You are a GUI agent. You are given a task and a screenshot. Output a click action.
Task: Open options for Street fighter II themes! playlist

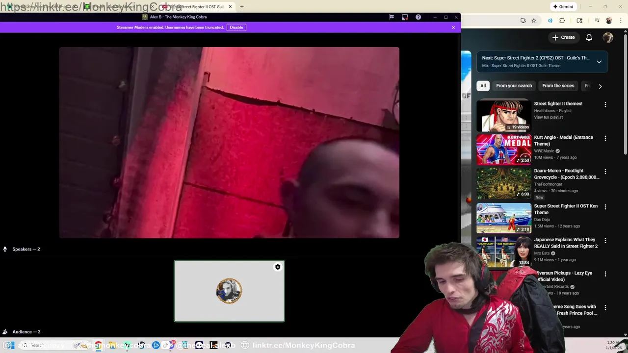tap(605, 104)
